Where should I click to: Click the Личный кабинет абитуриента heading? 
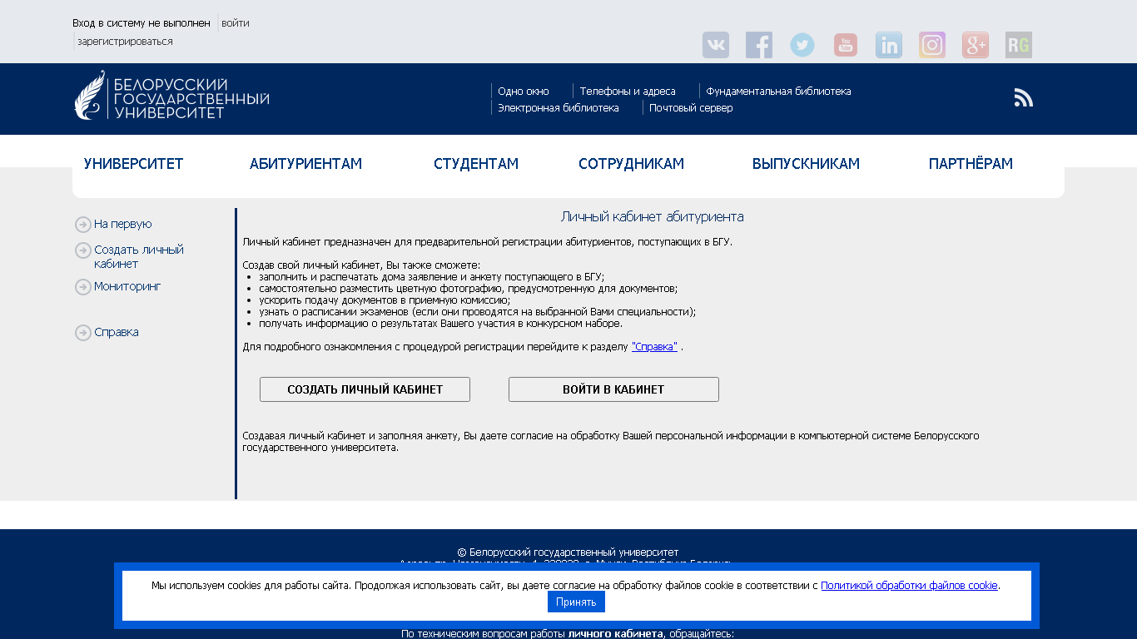653,217
